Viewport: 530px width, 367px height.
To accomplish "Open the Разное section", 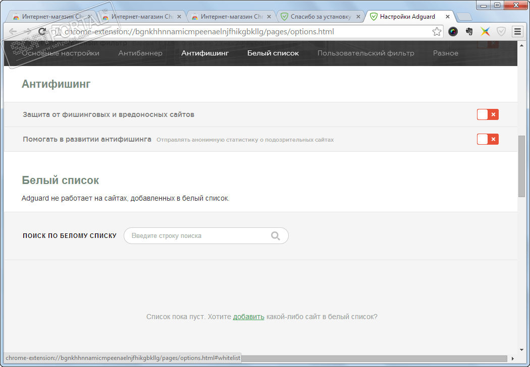I will point(446,53).
